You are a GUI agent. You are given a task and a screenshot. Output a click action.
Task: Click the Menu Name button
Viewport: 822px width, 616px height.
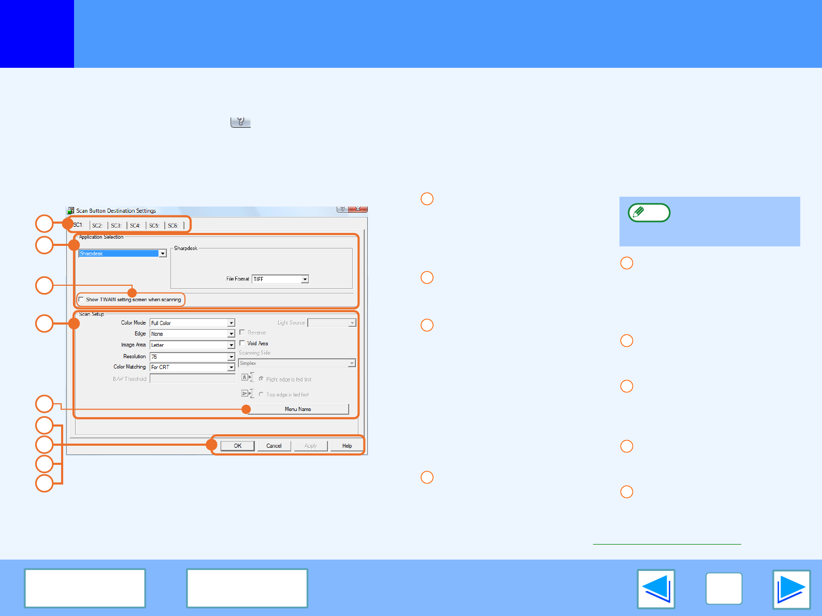pos(298,409)
